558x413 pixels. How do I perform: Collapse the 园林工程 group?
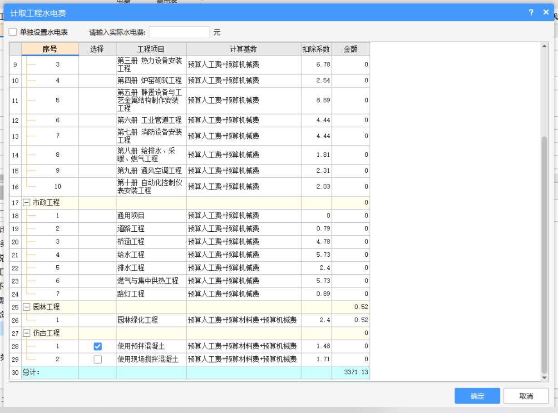[27, 307]
